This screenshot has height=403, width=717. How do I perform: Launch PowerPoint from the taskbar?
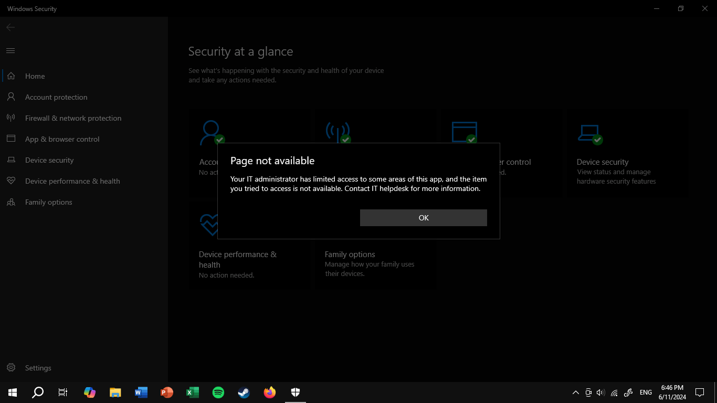[x=167, y=392]
